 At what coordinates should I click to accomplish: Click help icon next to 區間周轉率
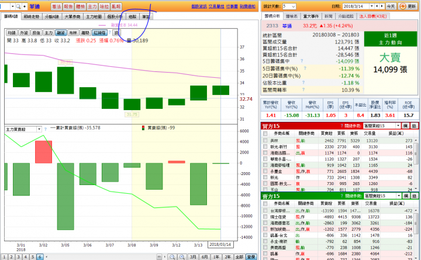303,90
